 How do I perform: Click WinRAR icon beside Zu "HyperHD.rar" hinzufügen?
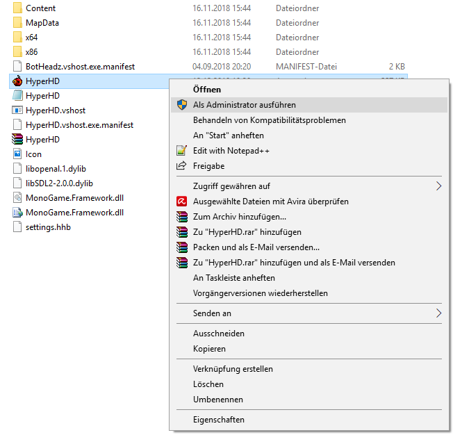[x=182, y=232]
